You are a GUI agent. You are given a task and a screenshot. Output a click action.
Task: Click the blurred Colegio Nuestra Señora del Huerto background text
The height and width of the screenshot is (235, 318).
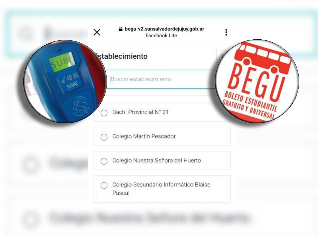pyautogui.click(x=150, y=218)
